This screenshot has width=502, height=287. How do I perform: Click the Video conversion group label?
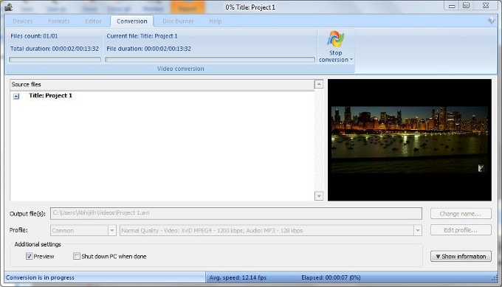pyautogui.click(x=181, y=69)
